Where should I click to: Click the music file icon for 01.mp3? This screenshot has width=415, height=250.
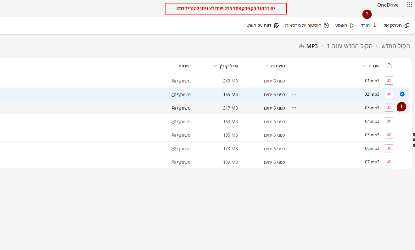pos(389,81)
